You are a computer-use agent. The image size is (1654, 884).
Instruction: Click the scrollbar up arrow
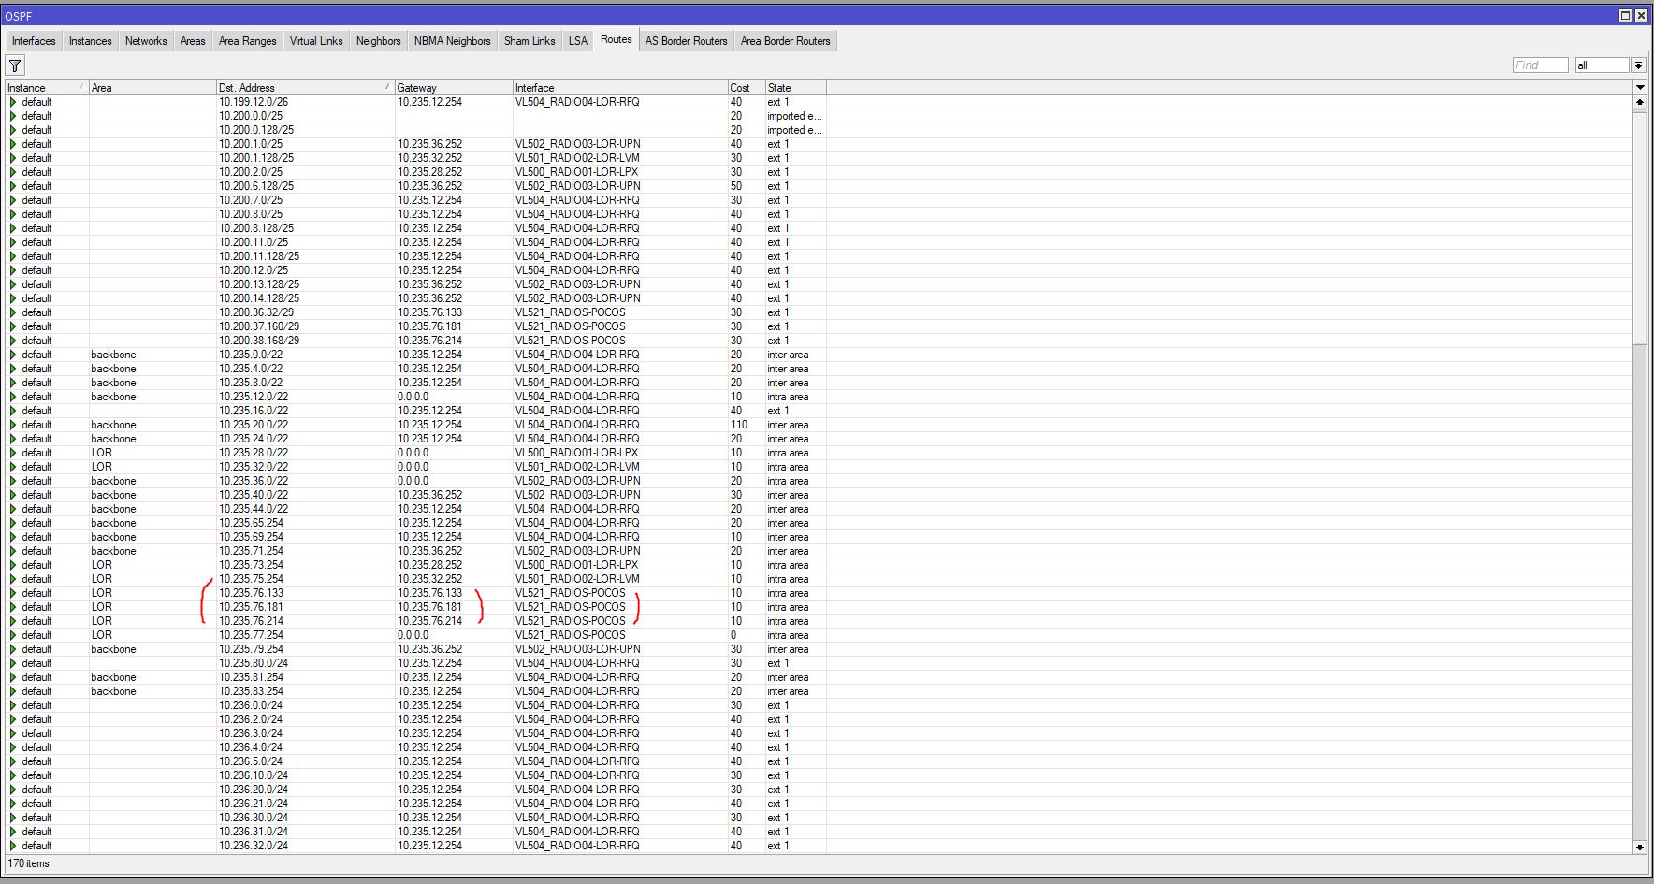coord(1639,101)
